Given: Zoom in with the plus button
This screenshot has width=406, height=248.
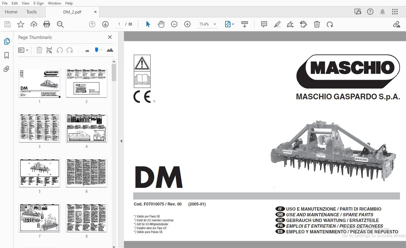Looking at the screenshot, I should pos(187,24).
